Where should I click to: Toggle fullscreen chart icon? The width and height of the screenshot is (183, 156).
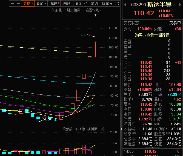tap(117, 4)
